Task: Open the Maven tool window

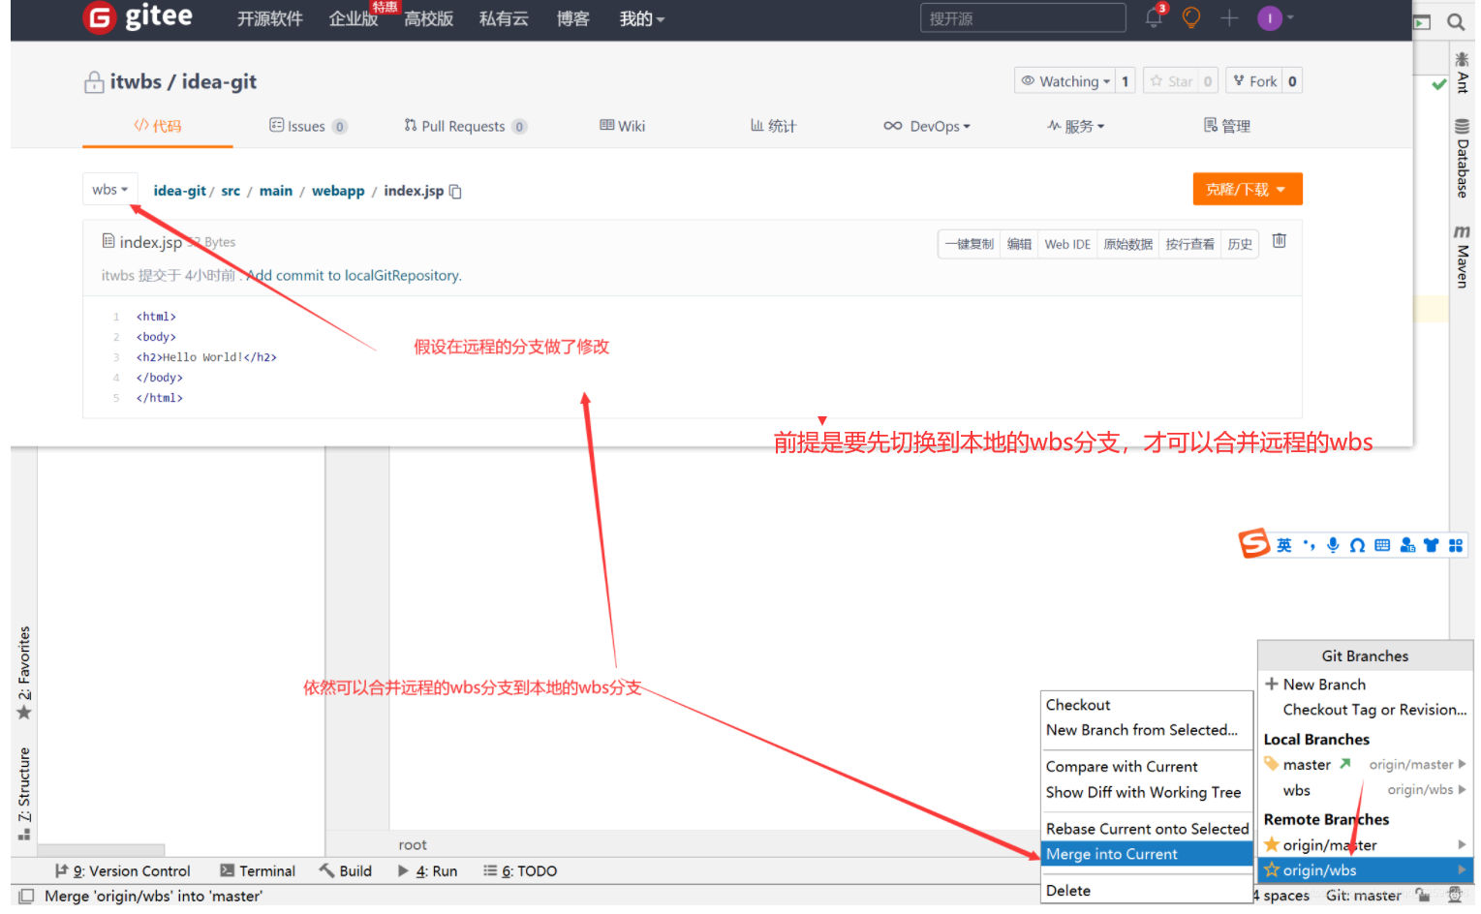Action: [1462, 256]
